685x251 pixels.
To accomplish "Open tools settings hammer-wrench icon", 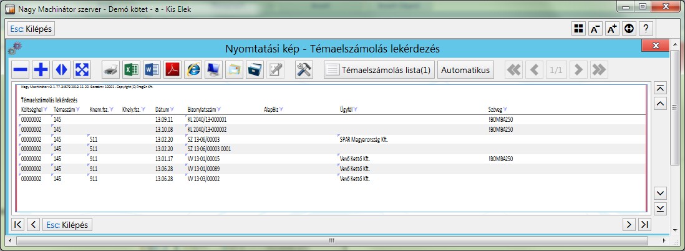I will tap(304, 69).
